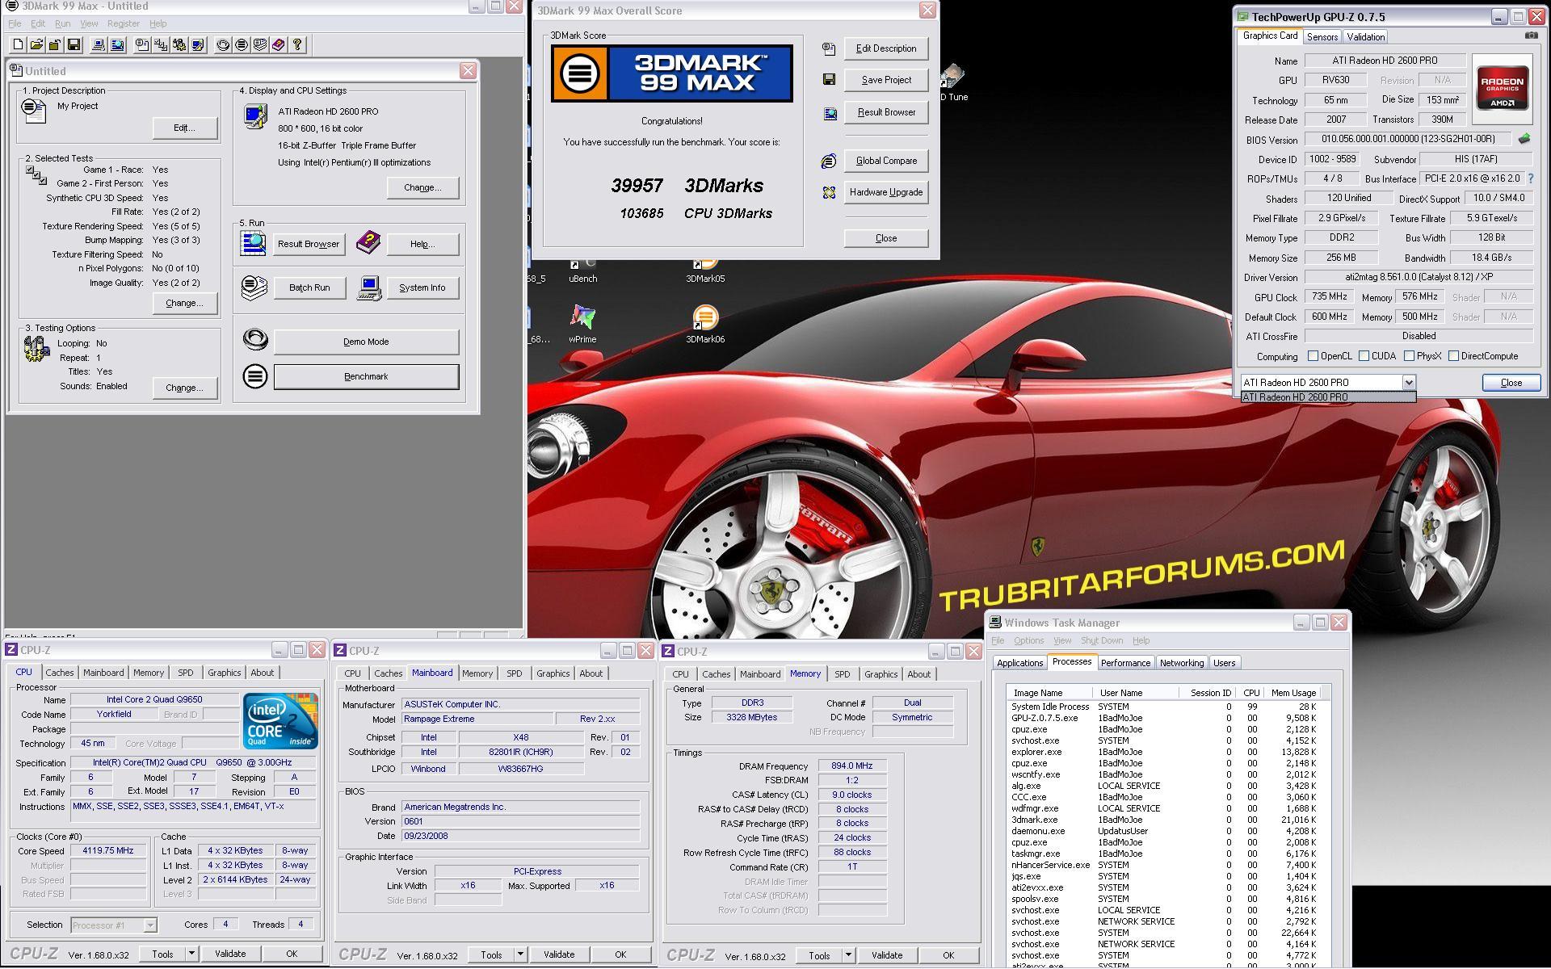Click the Result Browser magnifier toolbar icon
The width and height of the screenshot is (1551, 969).
click(117, 45)
